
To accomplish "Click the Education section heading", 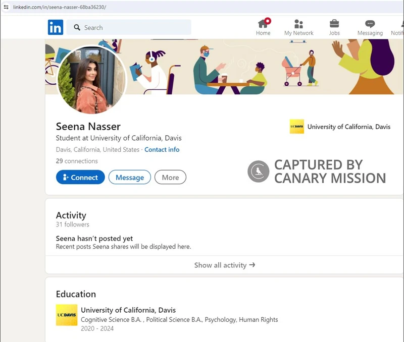I will [x=76, y=294].
